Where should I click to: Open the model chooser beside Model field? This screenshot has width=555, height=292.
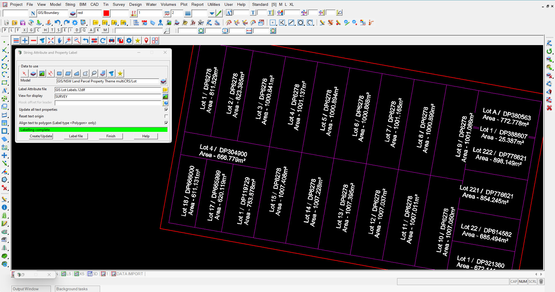click(x=163, y=81)
